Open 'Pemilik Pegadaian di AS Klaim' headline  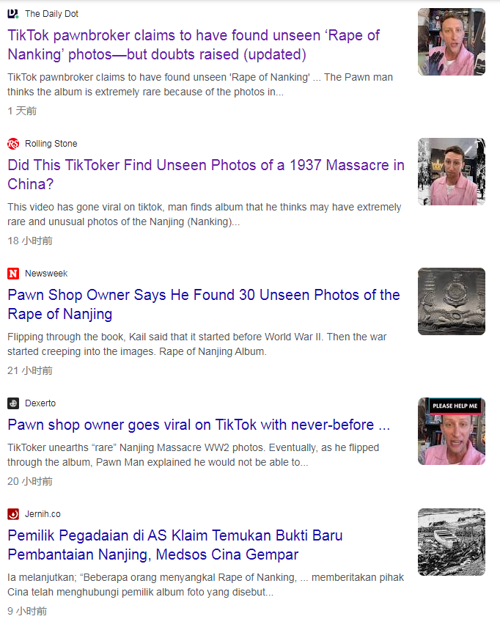tap(174, 545)
